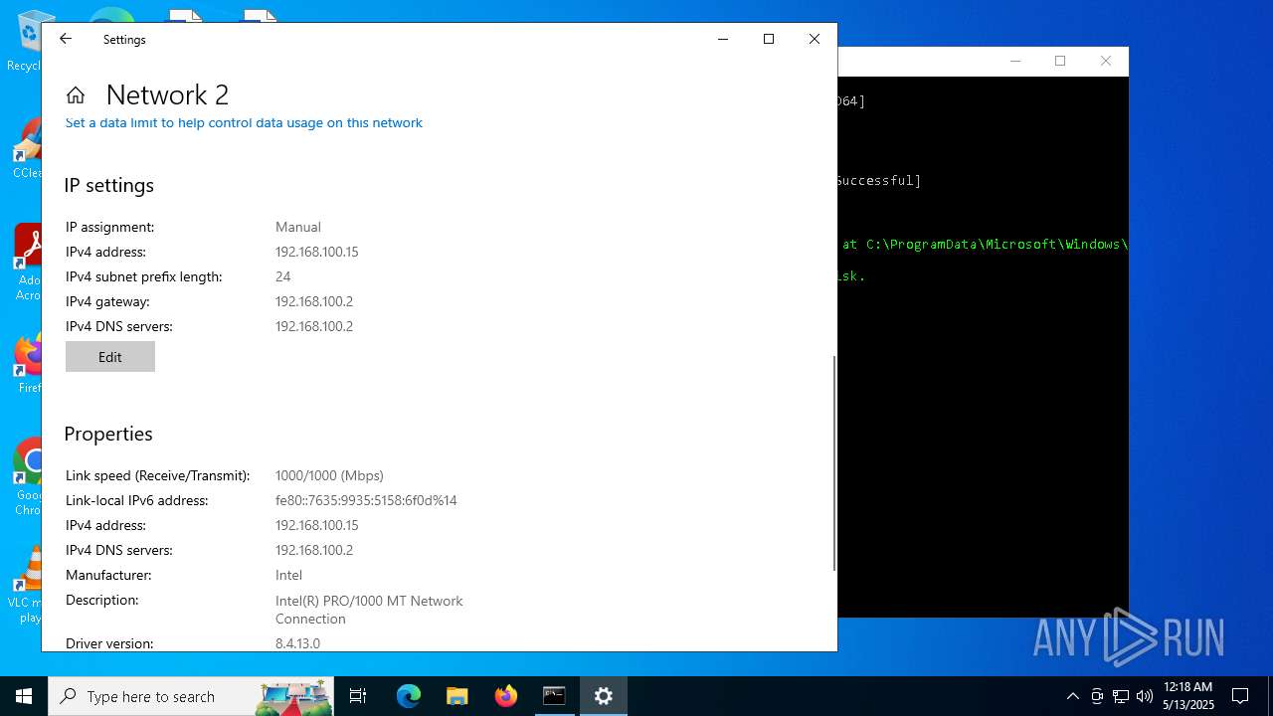The image size is (1273, 716).
Task: Select the link-local IPv6 address value
Action: (366, 500)
